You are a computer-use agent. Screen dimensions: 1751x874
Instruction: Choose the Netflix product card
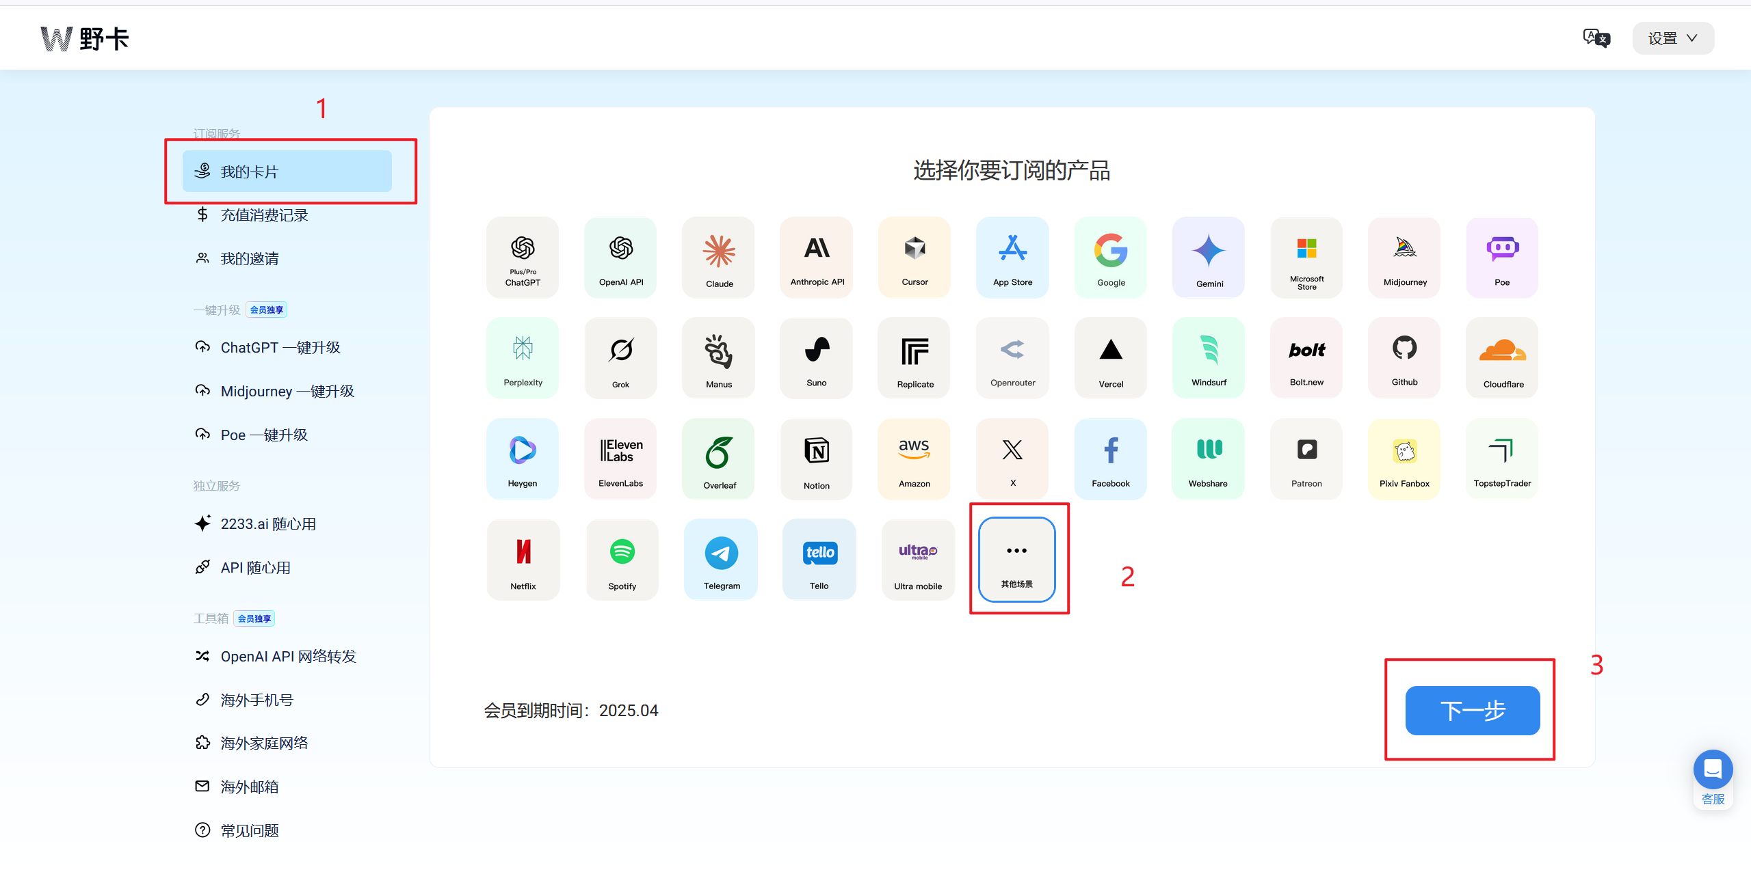tap(523, 560)
